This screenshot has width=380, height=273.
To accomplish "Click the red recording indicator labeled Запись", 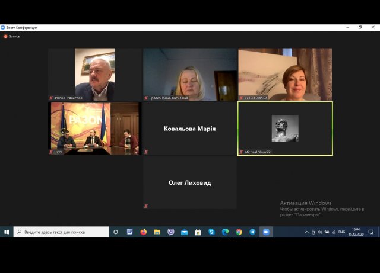I will pos(12,36).
